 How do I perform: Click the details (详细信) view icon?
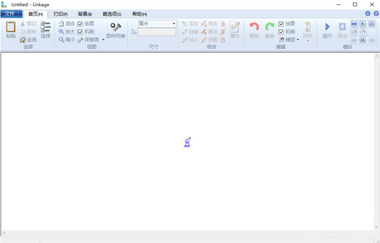pos(80,40)
